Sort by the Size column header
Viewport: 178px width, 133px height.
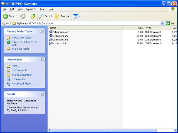click(x=133, y=28)
